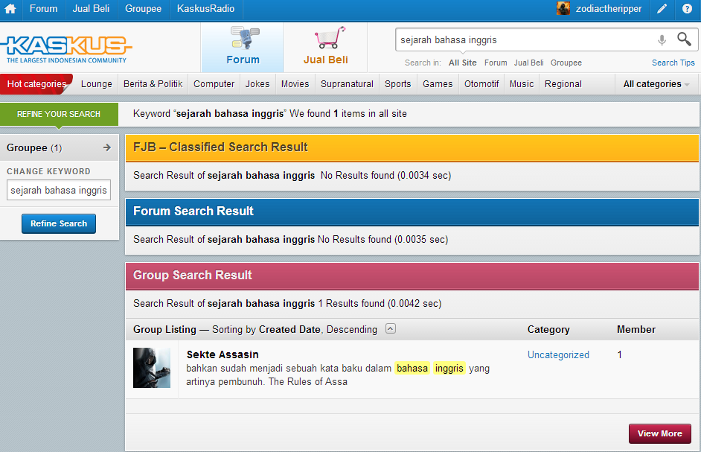Open the Supranatural category
This screenshot has height=452, width=701.
[x=347, y=84]
